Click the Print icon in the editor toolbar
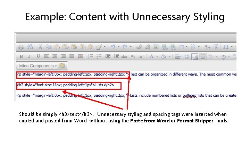 pos(21,47)
